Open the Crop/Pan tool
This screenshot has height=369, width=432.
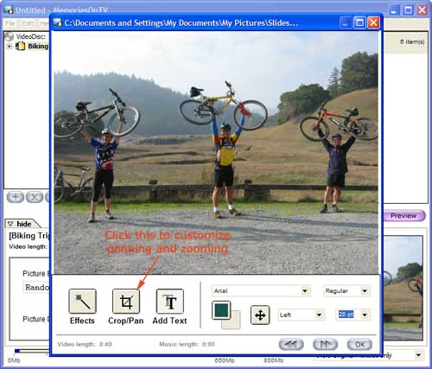tap(126, 301)
